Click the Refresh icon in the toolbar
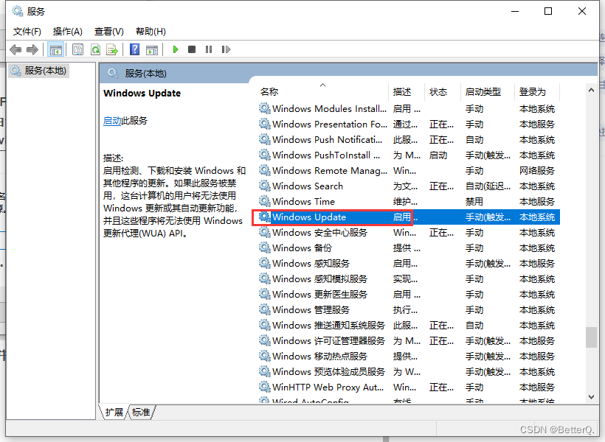The width and height of the screenshot is (605, 442). 97,49
